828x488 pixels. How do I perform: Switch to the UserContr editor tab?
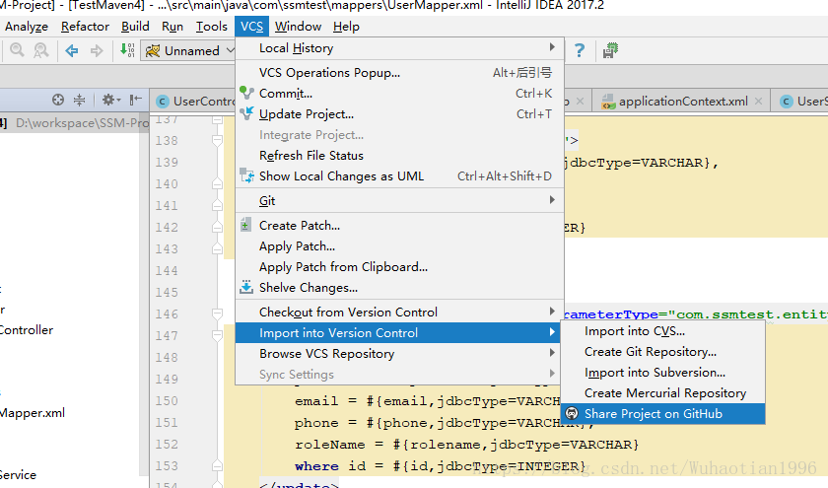(x=193, y=102)
